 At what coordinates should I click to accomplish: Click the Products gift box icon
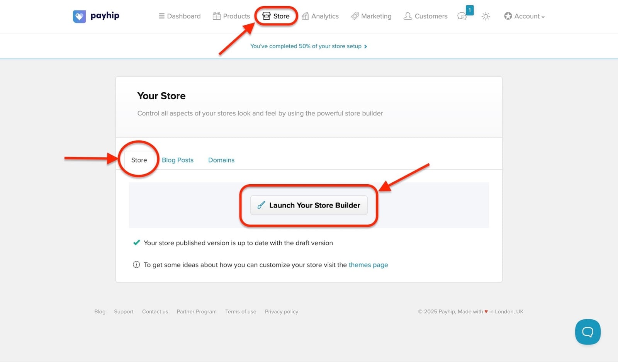point(217,16)
